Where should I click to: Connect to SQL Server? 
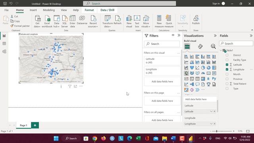pyautogui.click(x=64, y=21)
